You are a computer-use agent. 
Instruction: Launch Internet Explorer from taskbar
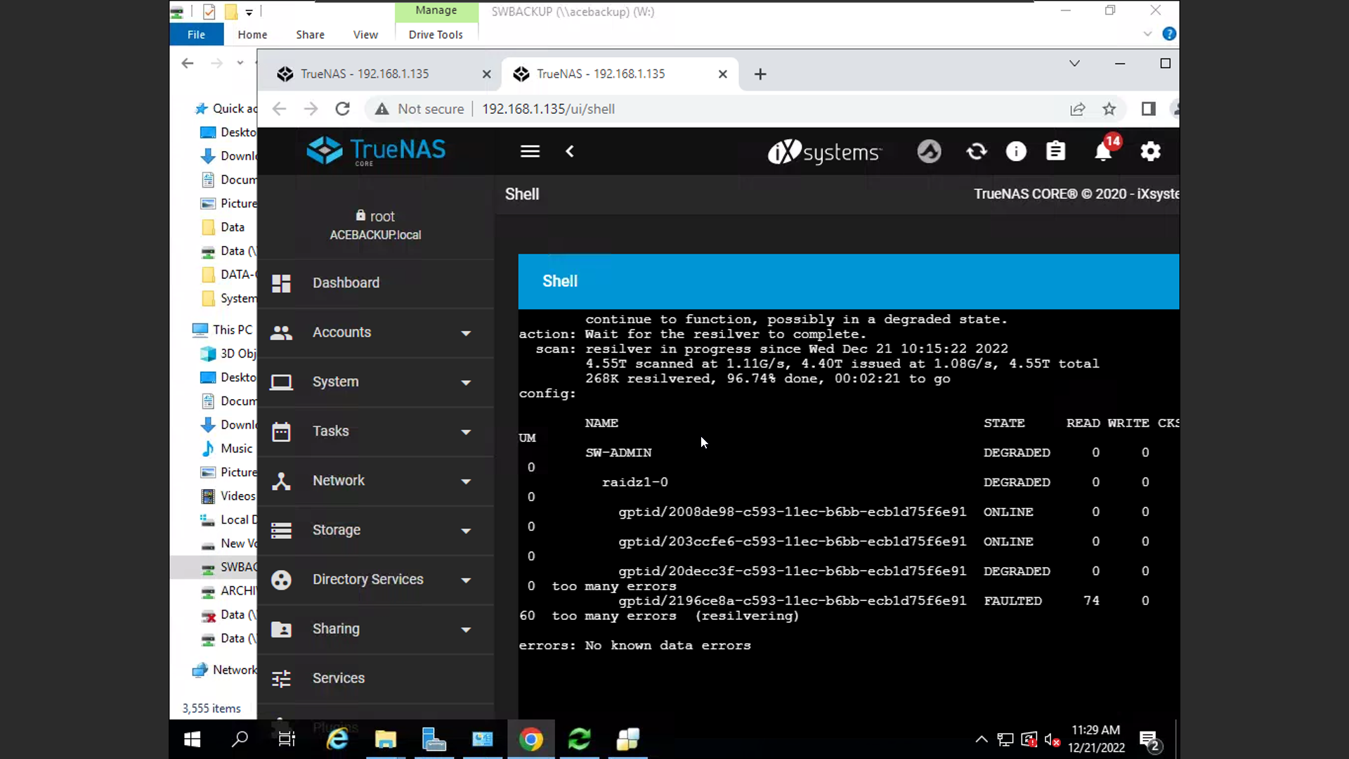point(337,739)
